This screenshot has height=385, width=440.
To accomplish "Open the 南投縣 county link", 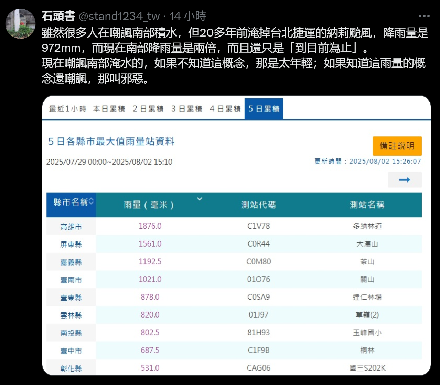I will tap(71, 333).
